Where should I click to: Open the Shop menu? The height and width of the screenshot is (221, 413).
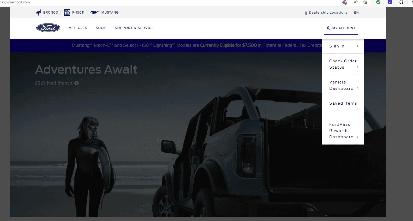(x=101, y=28)
